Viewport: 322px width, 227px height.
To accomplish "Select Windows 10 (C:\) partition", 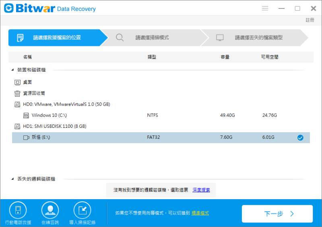I will point(49,115).
